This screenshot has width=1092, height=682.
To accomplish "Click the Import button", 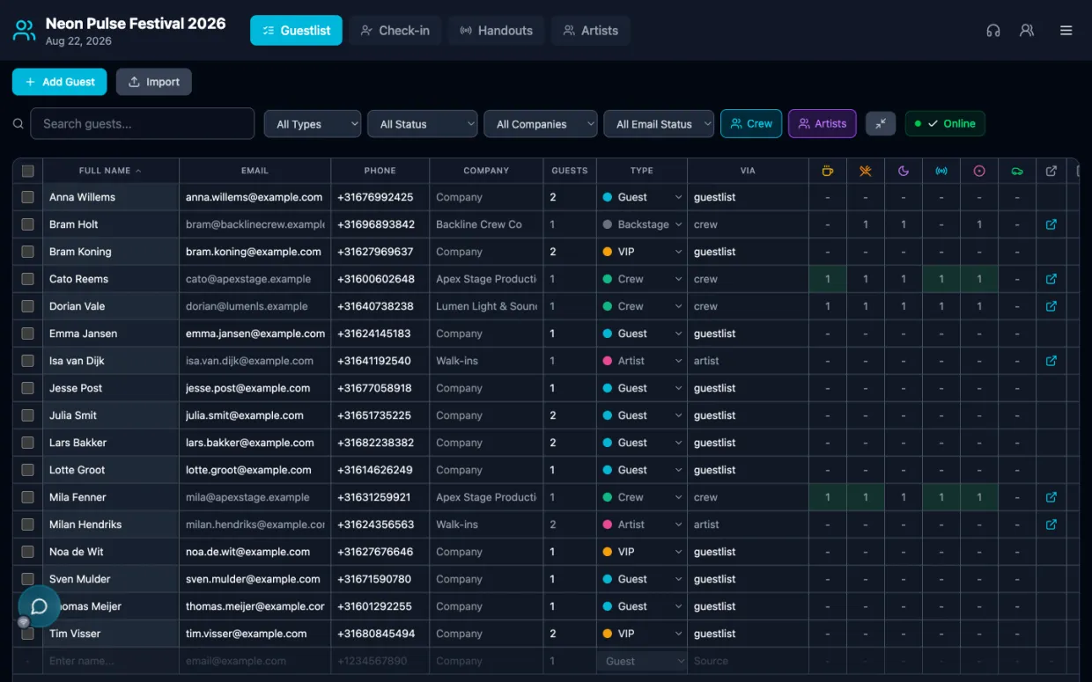I will (154, 82).
